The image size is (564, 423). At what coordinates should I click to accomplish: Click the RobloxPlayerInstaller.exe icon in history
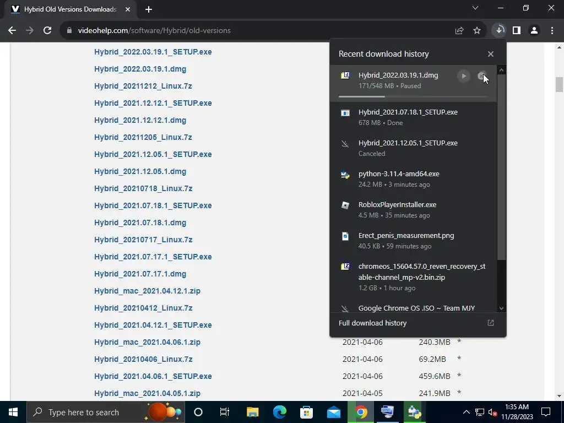(345, 205)
